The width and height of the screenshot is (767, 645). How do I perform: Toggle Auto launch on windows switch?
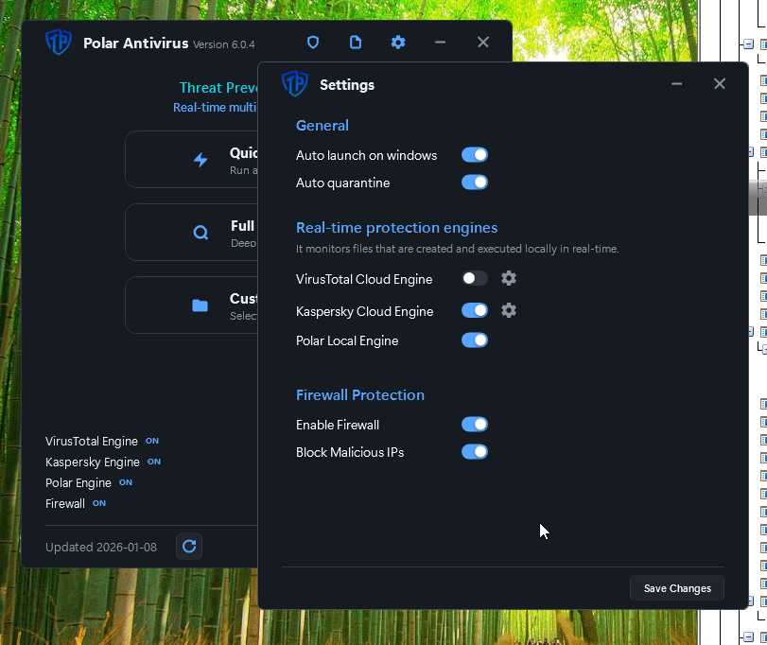(x=475, y=155)
